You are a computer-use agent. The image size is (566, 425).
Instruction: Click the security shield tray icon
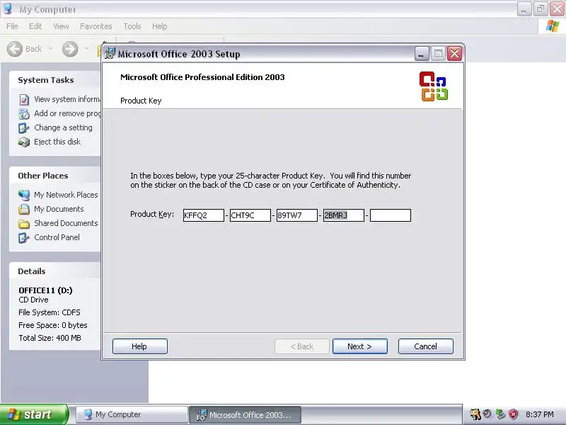tap(514, 414)
